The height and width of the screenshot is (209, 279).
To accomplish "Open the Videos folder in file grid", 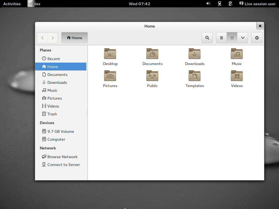I will point(237,76).
